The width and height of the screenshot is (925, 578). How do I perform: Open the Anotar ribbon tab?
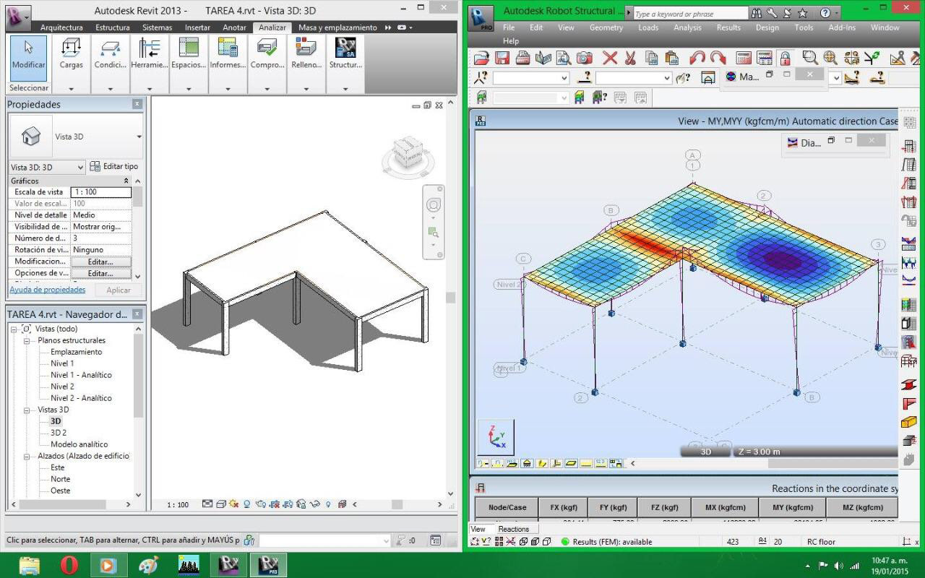(x=235, y=27)
